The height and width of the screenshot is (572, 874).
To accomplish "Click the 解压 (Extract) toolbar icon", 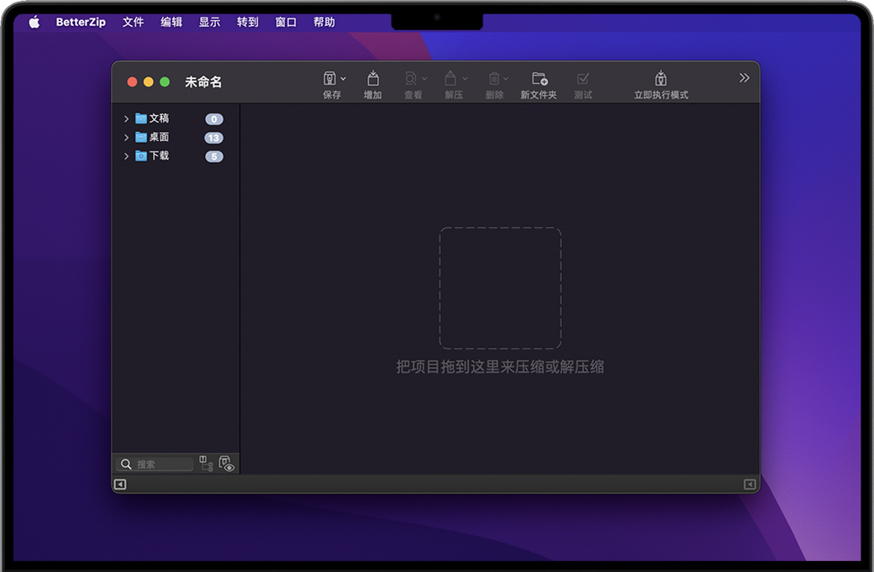I will (450, 79).
